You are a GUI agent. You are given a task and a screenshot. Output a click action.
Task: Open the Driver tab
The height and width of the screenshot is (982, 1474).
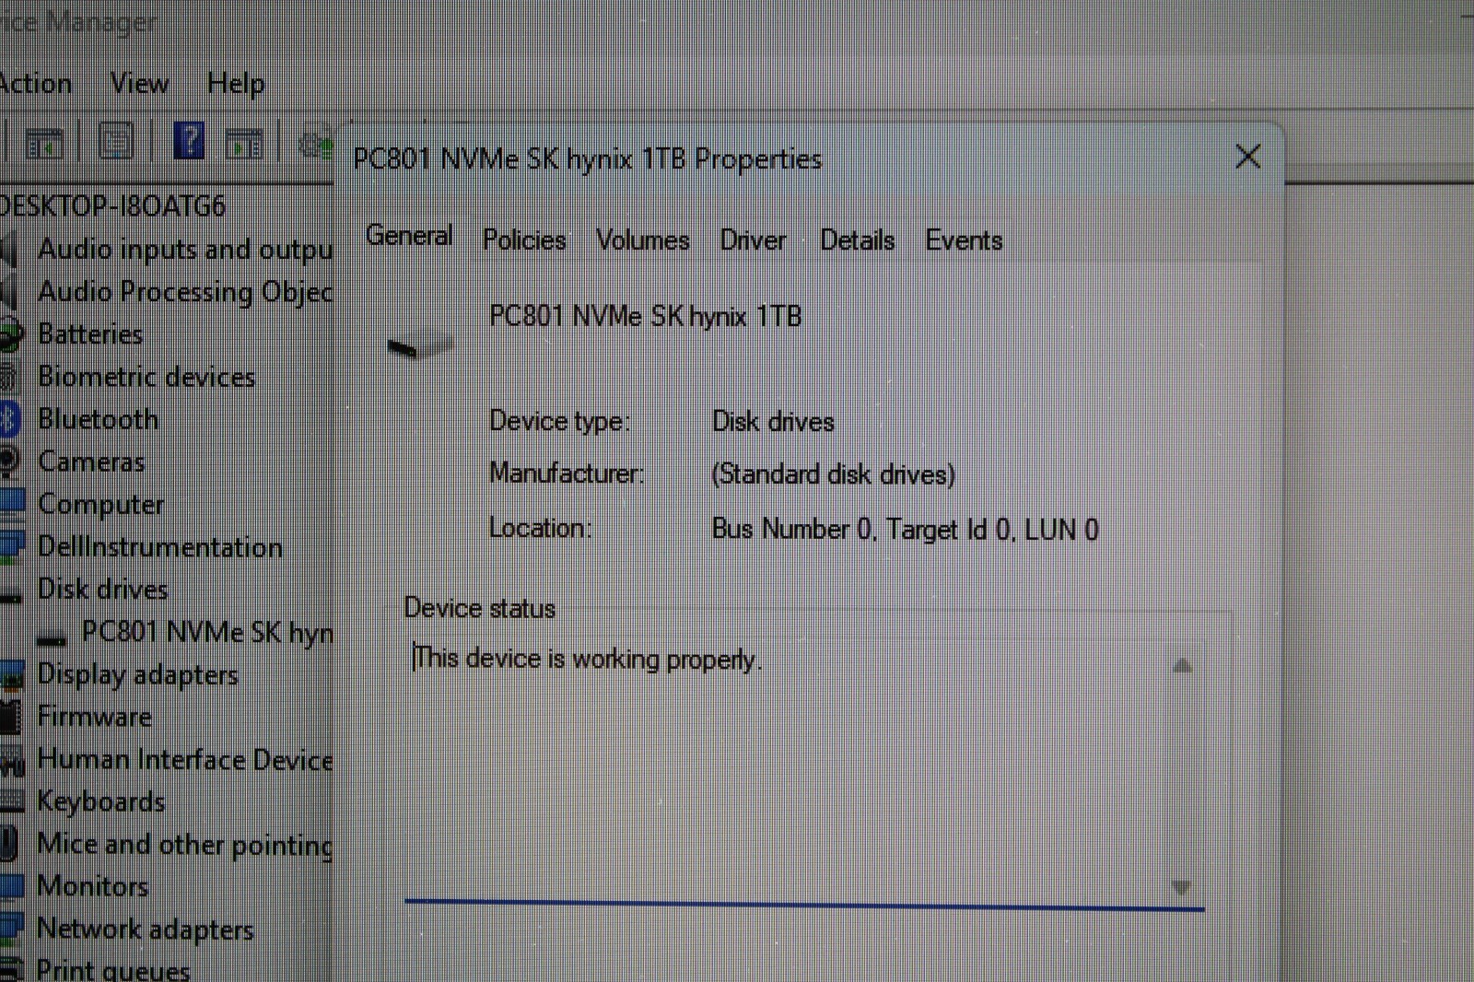click(753, 240)
